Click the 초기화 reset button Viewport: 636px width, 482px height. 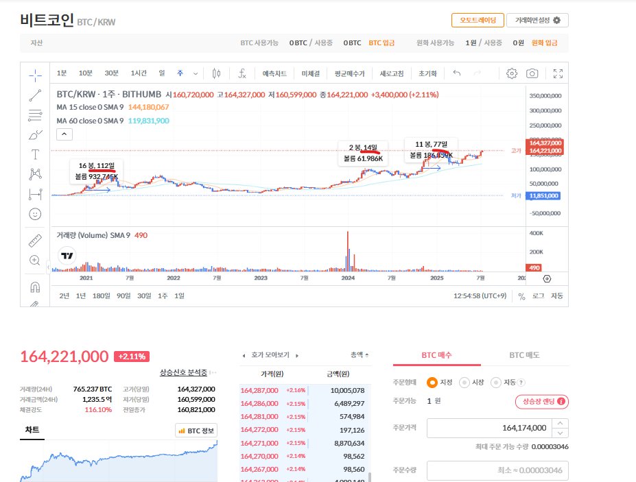[427, 73]
